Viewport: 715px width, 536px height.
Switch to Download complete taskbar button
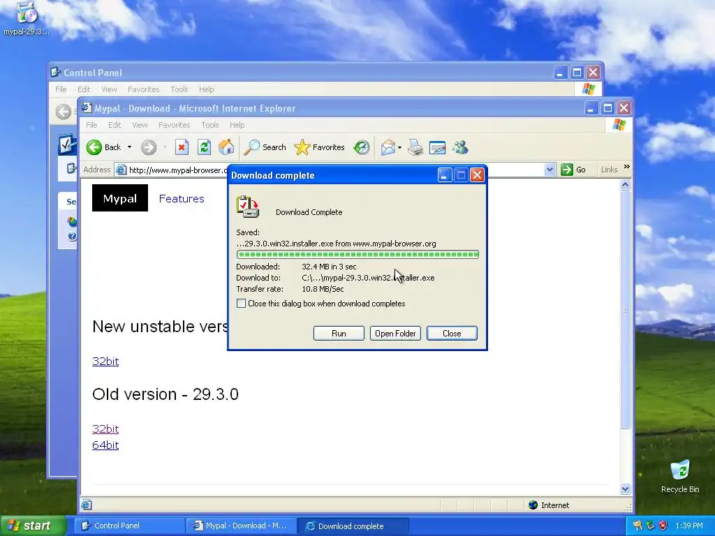coord(353,526)
